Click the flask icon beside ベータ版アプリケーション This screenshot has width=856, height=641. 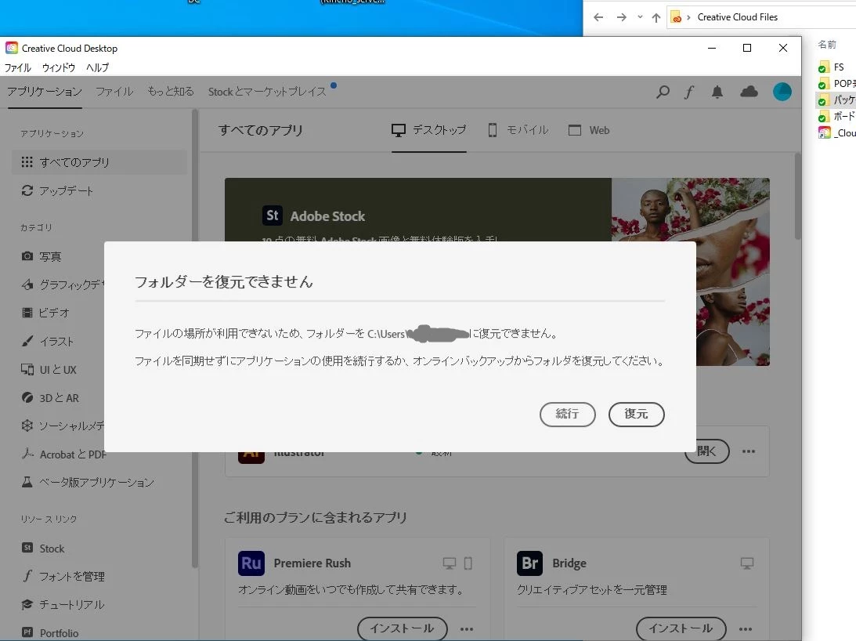(27, 482)
